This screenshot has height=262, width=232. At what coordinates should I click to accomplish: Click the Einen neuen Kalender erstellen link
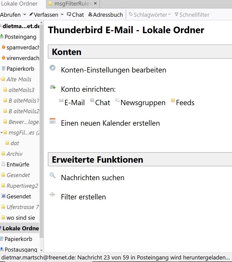click(110, 123)
